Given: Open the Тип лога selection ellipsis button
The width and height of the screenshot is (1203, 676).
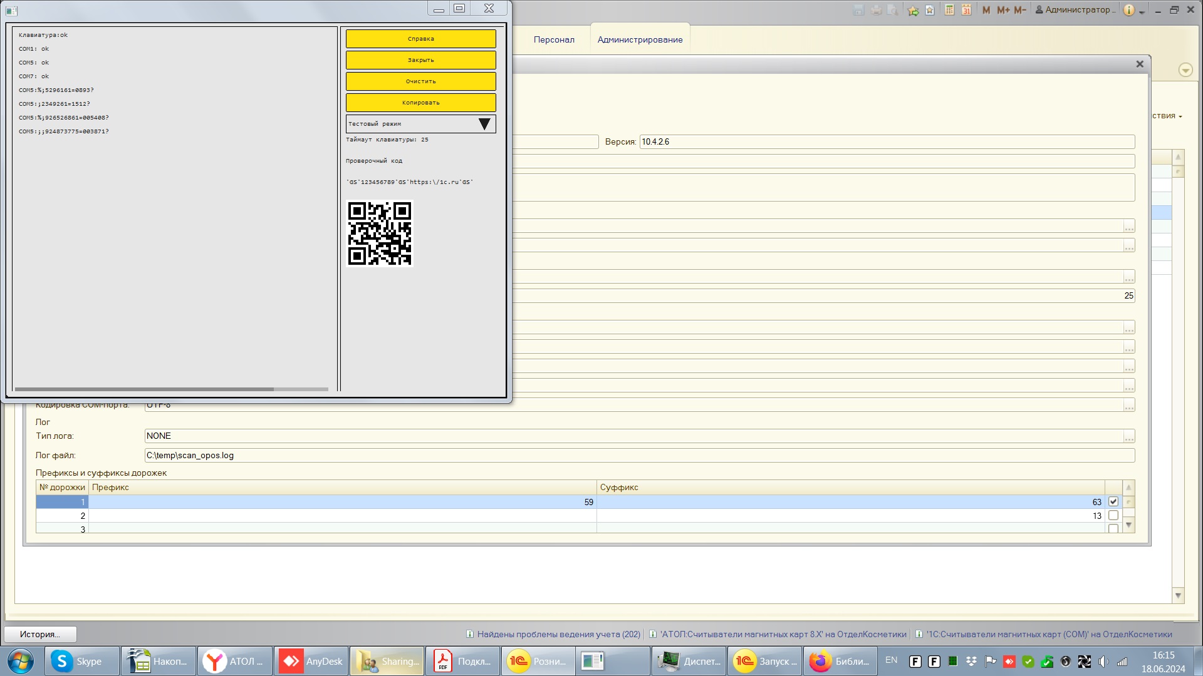Looking at the screenshot, I should tap(1128, 436).
